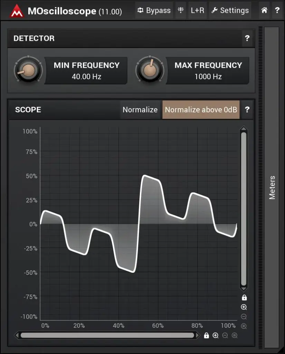
Task: Open the L+R channel mode selector
Action: point(198,10)
